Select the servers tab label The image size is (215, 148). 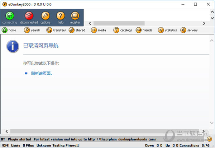click(x=192, y=30)
